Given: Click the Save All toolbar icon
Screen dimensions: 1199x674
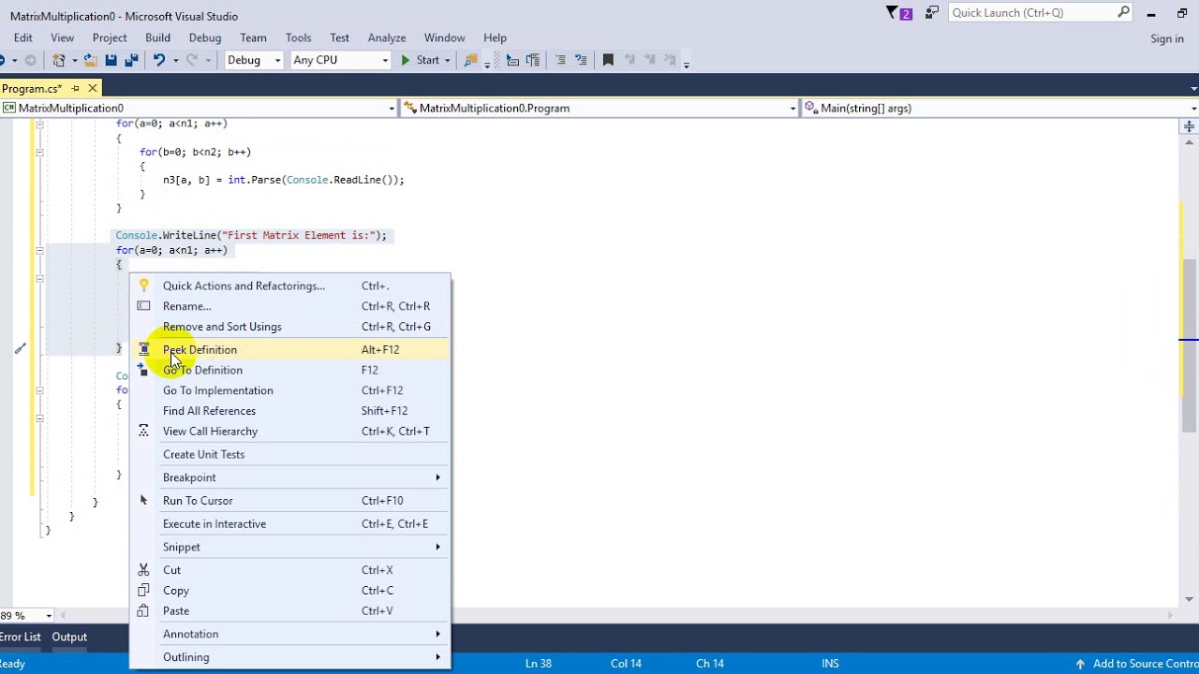Looking at the screenshot, I should tap(131, 60).
